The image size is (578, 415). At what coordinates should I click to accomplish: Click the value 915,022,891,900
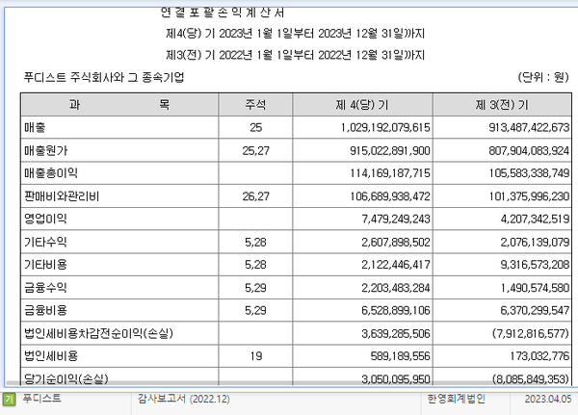[x=390, y=151]
